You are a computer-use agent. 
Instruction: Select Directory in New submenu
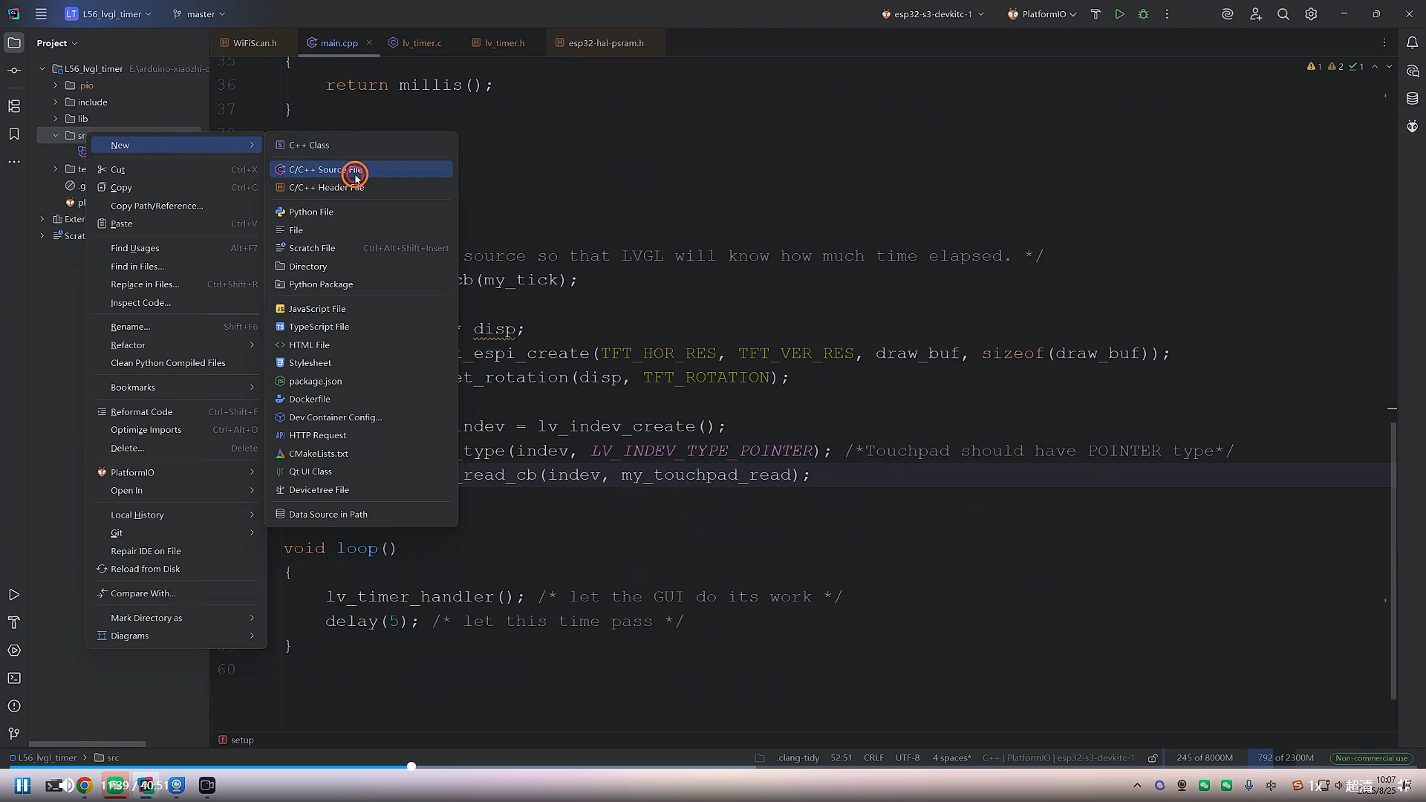tap(361, 267)
